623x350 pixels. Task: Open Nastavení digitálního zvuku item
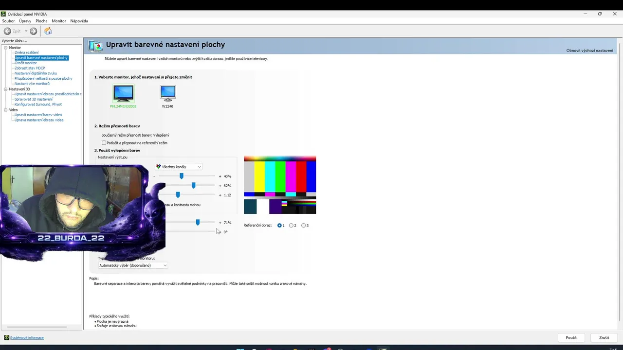tap(36, 73)
